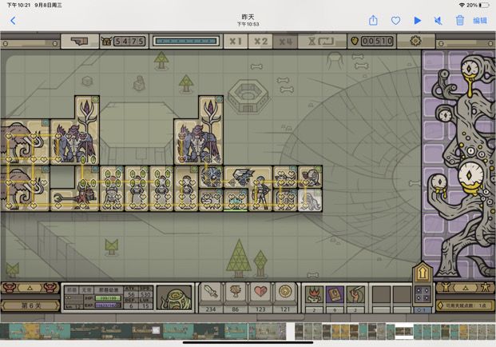Expand the left demon-skull triangle panel
Viewport: 496px width, 347px height.
coord(30,288)
